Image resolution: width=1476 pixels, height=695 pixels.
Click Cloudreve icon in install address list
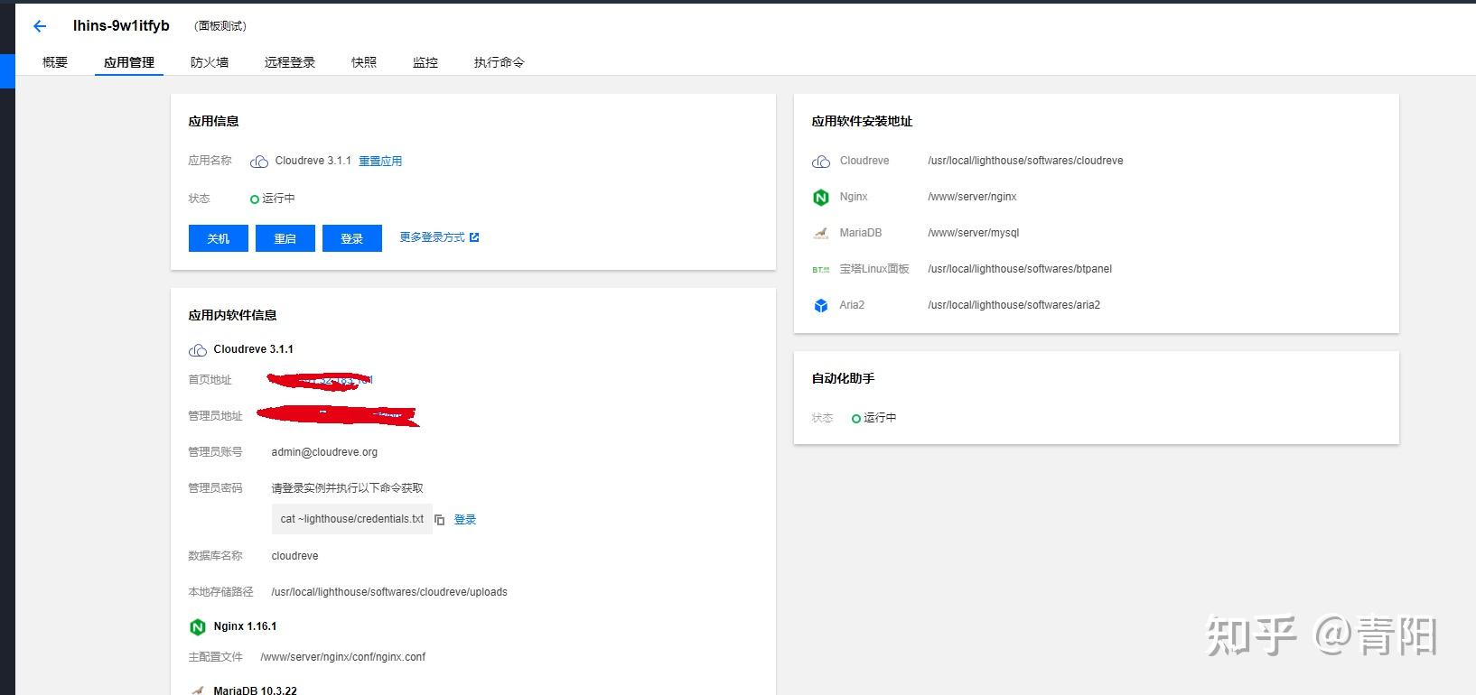821,162
